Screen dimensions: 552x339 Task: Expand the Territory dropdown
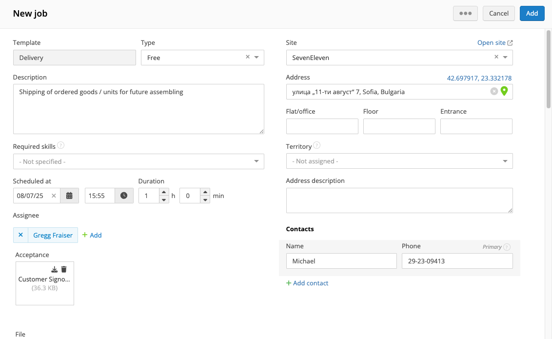(x=505, y=161)
